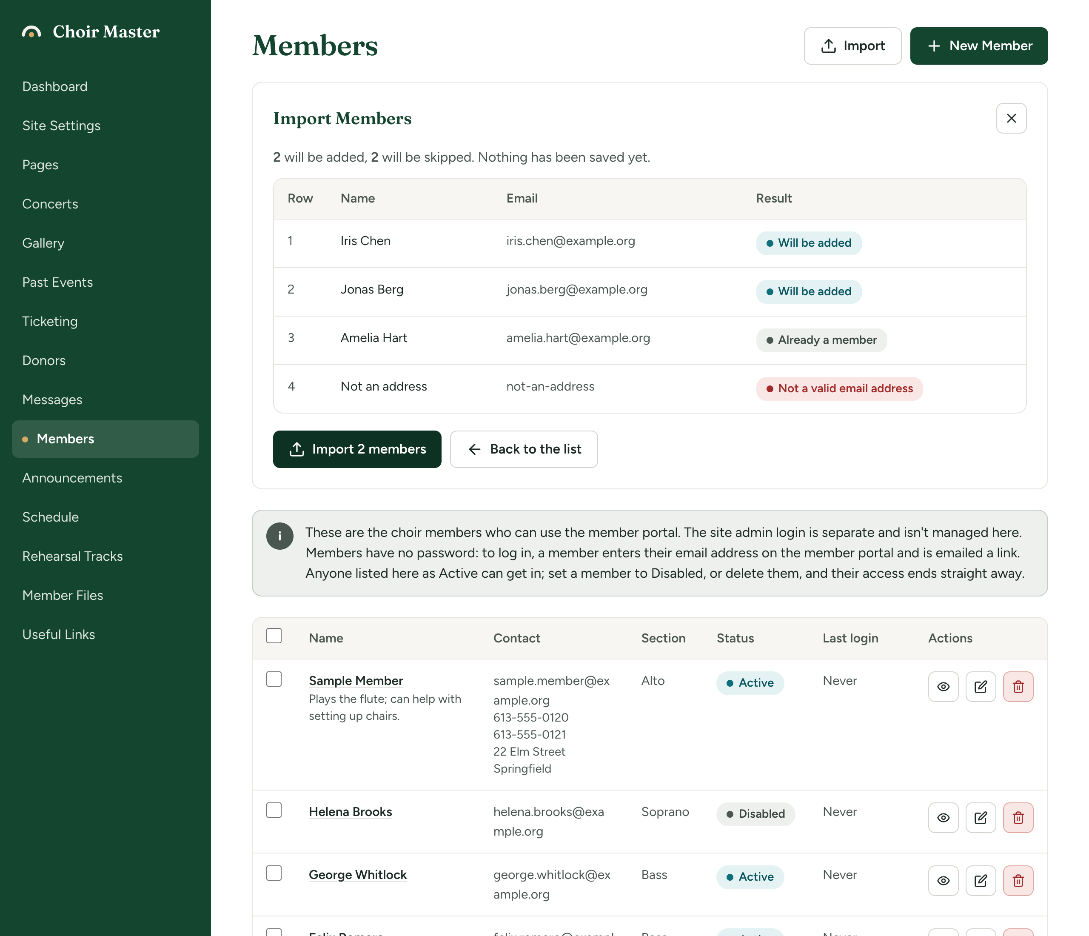The image size is (1089, 936).
Task: Click Back to the list
Action: tap(524, 449)
